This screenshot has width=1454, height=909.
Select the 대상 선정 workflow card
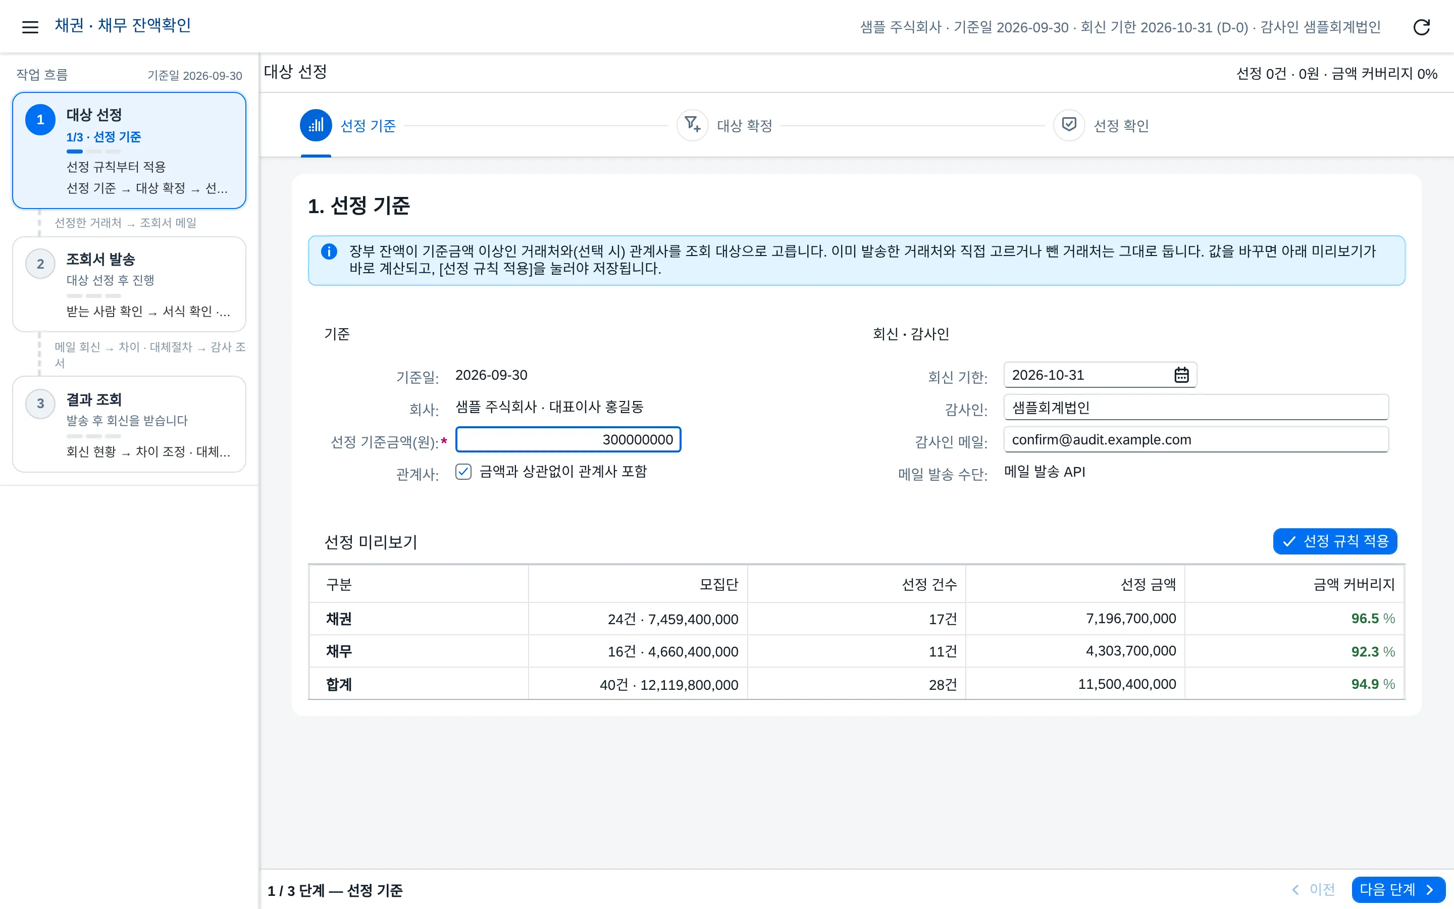(129, 150)
